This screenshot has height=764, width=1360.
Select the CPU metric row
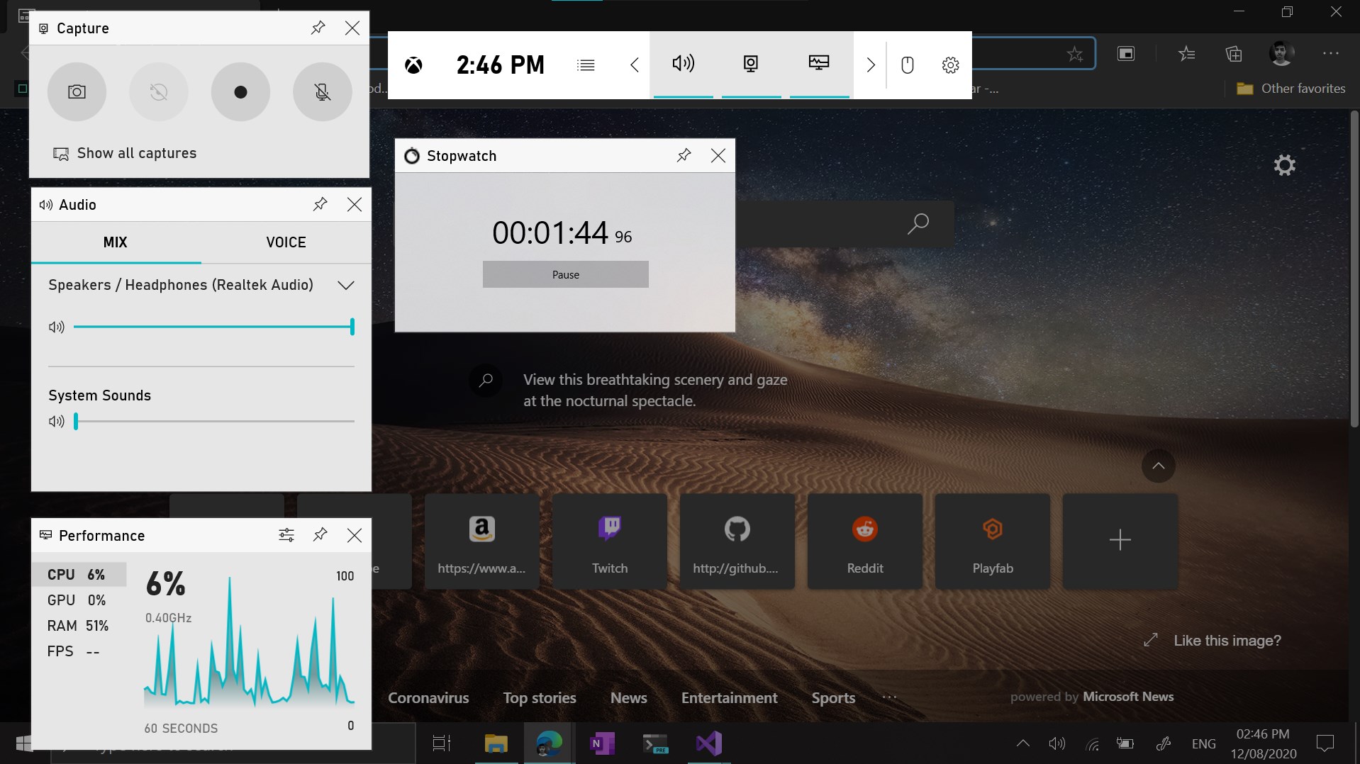coord(79,575)
